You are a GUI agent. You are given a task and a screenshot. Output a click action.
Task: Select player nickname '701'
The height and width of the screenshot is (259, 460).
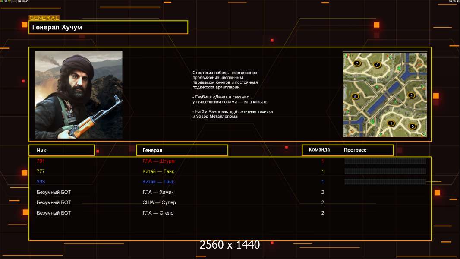[x=41, y=161]
